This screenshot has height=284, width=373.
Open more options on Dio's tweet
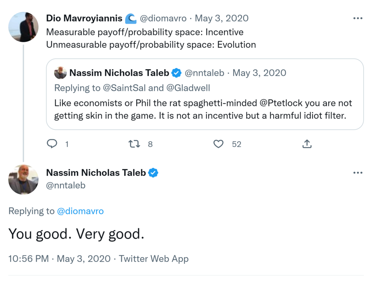point(358,19)
